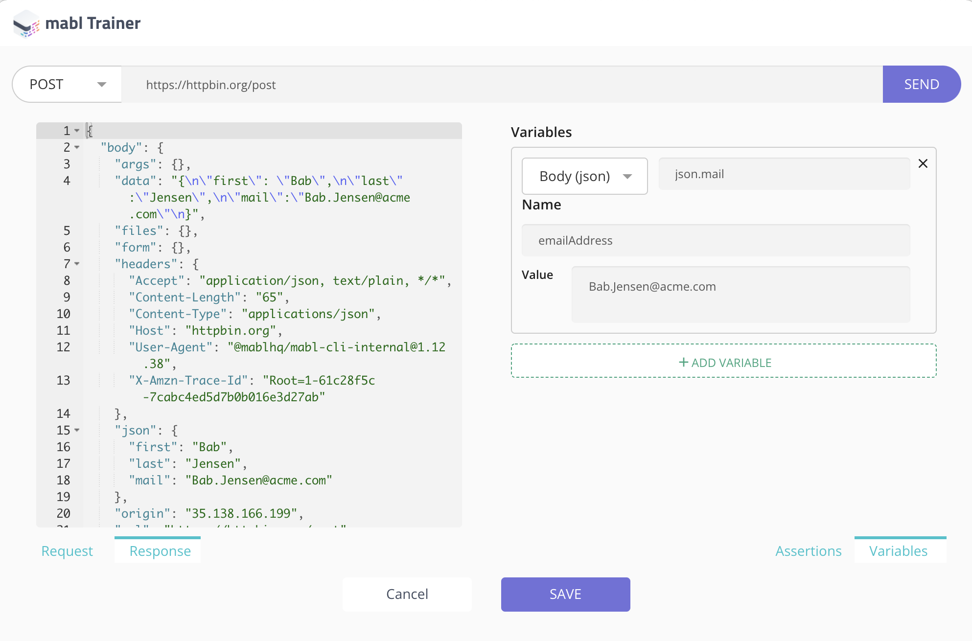Click the mabl Trainer title text
Viewport: 972px width, 641px height.
coord(93,23)
